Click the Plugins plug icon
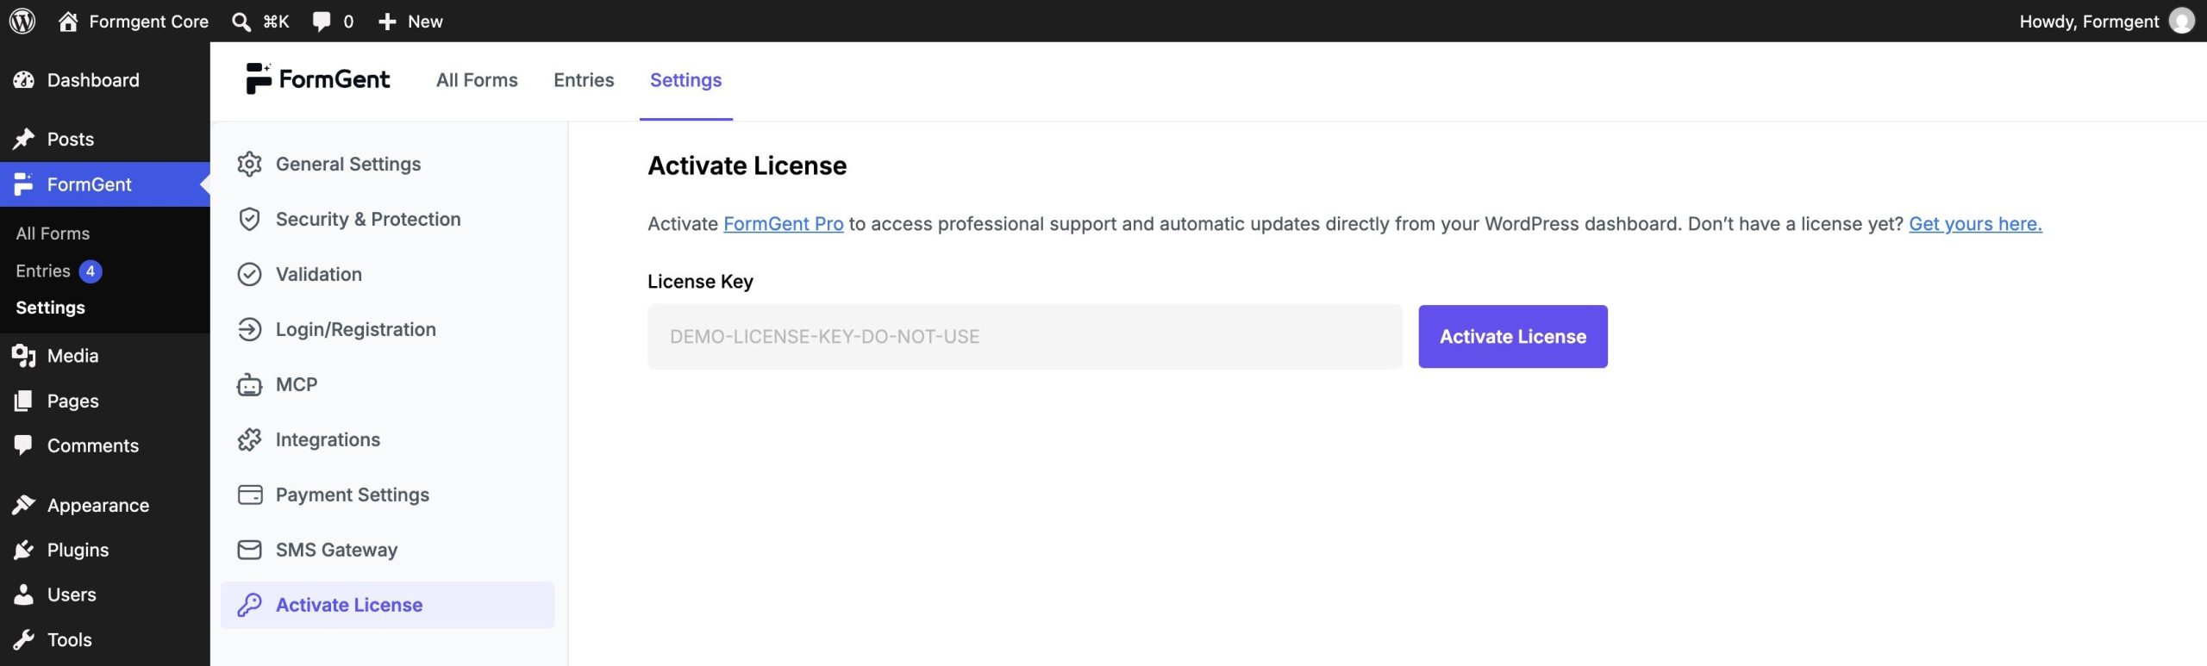Screen dimensions: 2207x666 pyautogui.click(x=23, y=550)
